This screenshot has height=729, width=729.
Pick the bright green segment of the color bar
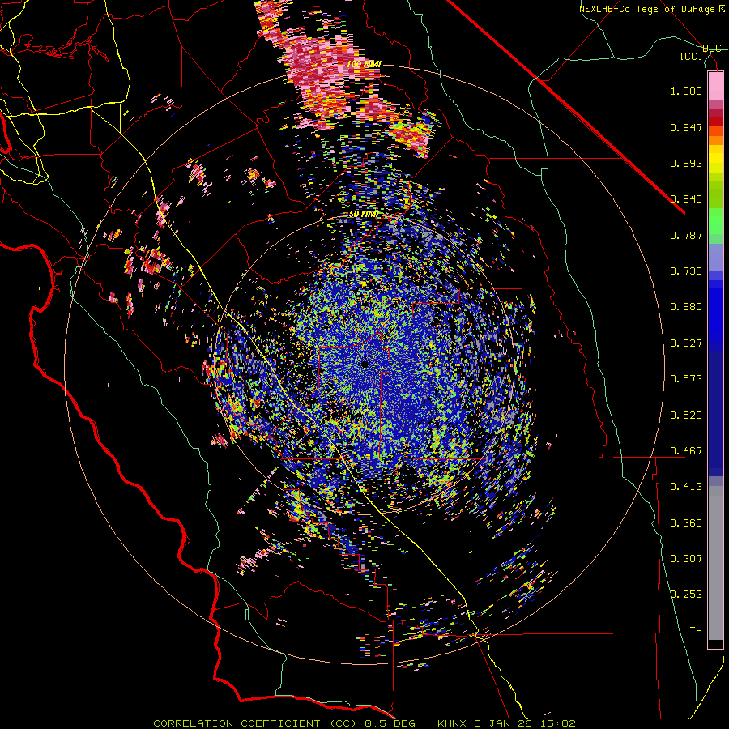click(715, 220)
